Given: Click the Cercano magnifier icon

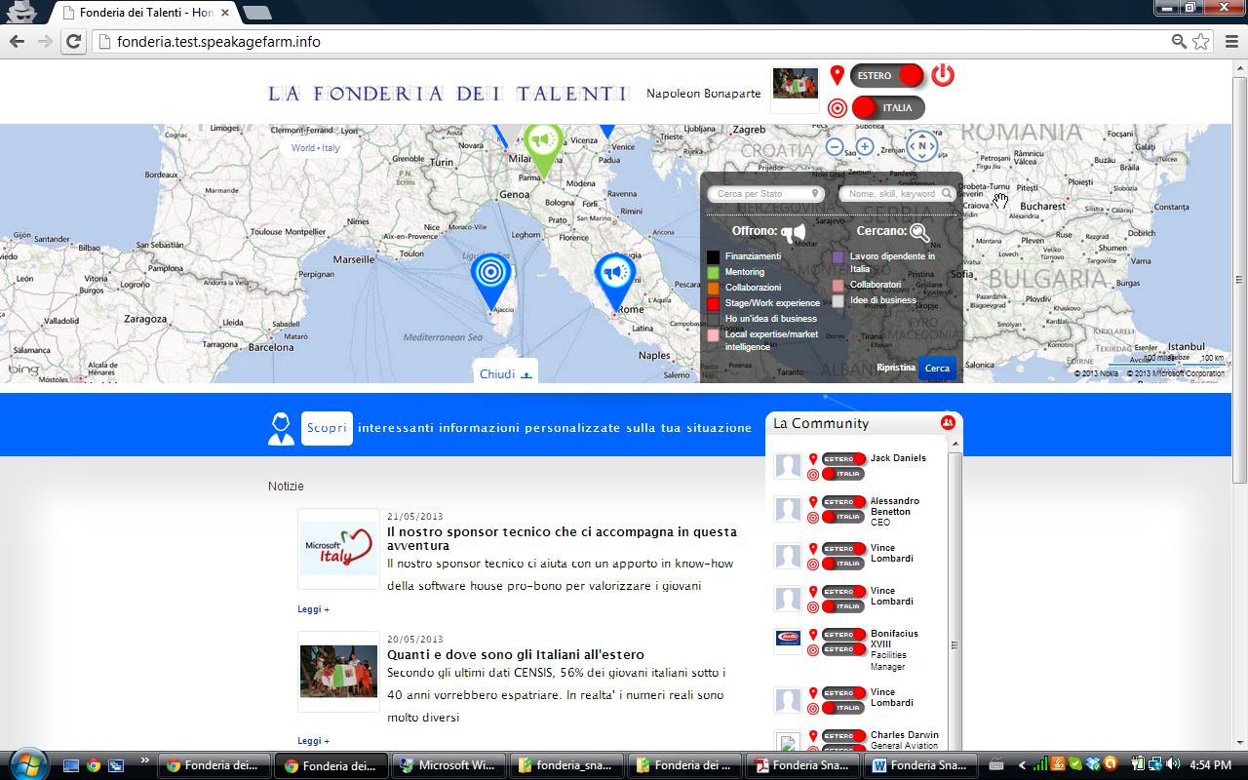Looking at the screenshot, I should (919, 232).
